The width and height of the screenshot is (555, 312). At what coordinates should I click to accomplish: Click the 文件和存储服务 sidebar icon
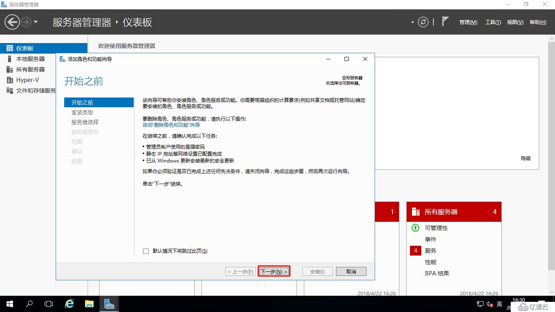10,91
